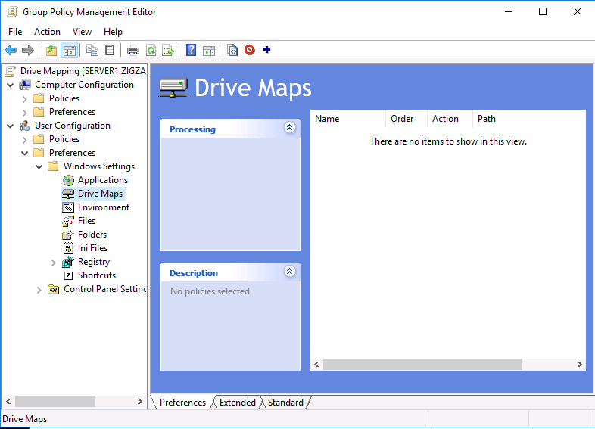Screen dimensions: 595x429
Task: Click the Registry cube icon in tree
Action: coord(68,262)
